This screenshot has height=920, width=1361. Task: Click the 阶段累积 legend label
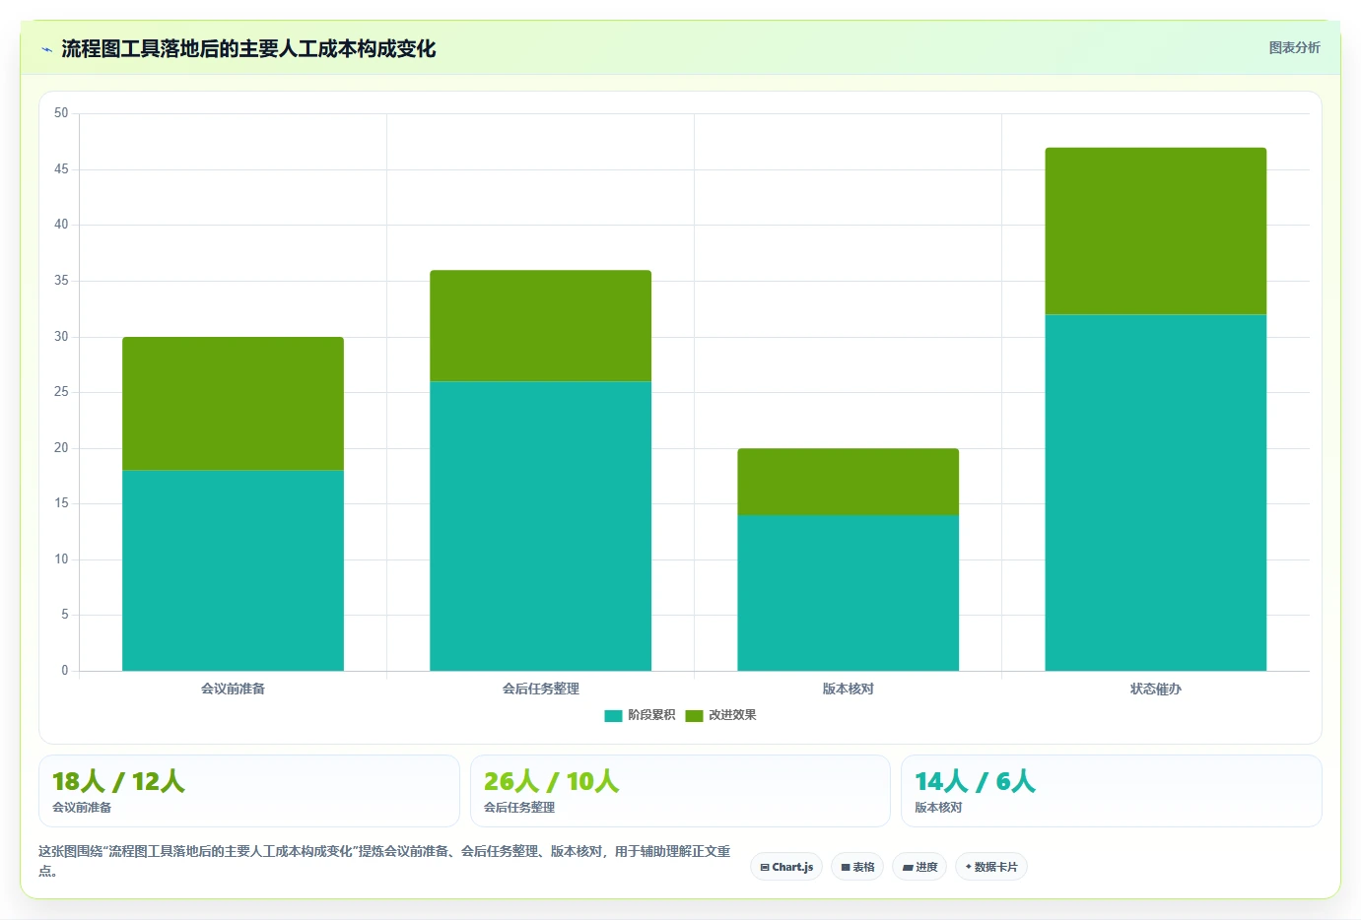click(x=651, y=715)
